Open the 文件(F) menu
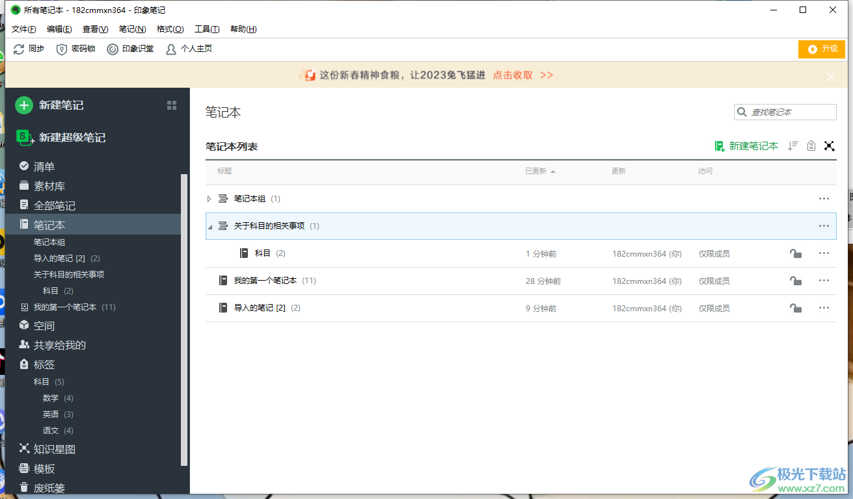 [x=24, y=29]
